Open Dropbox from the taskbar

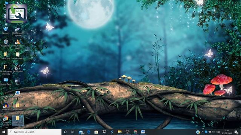104,132
